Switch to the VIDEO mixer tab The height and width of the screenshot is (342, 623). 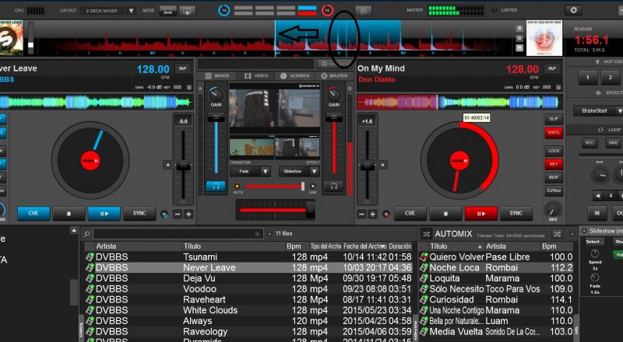pos(257,75)
